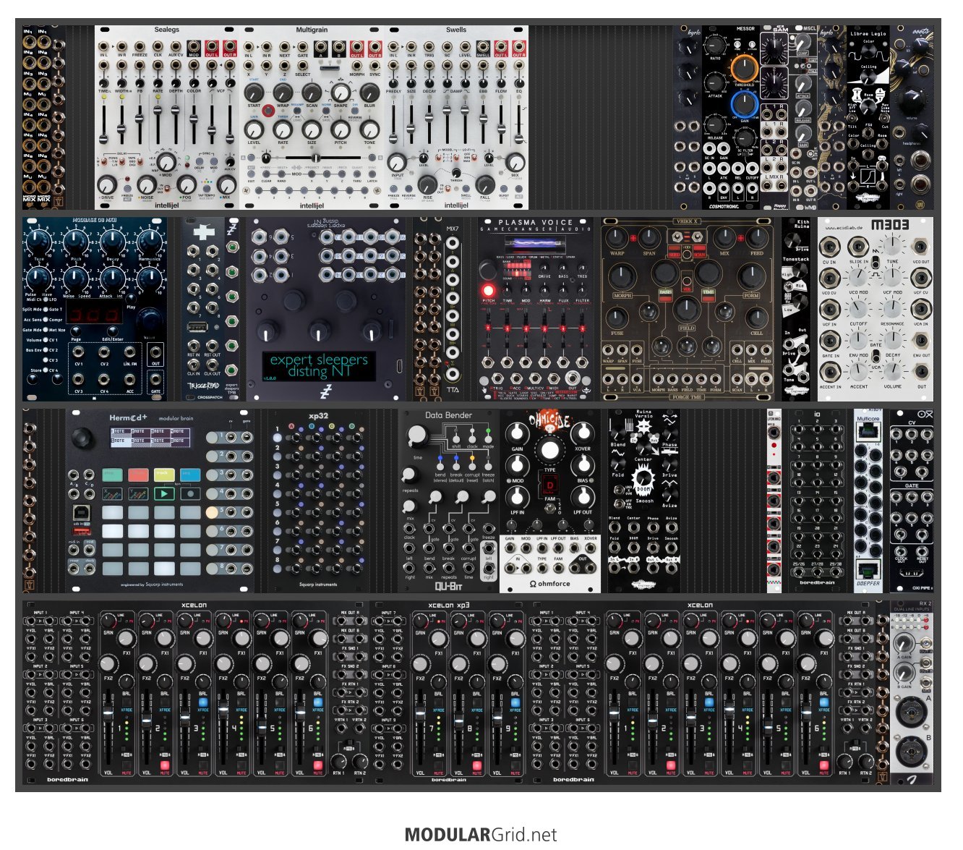The image size is (963, 850).
Task: Click the Multigrain SHAPE knob
Action: point(341,93)
